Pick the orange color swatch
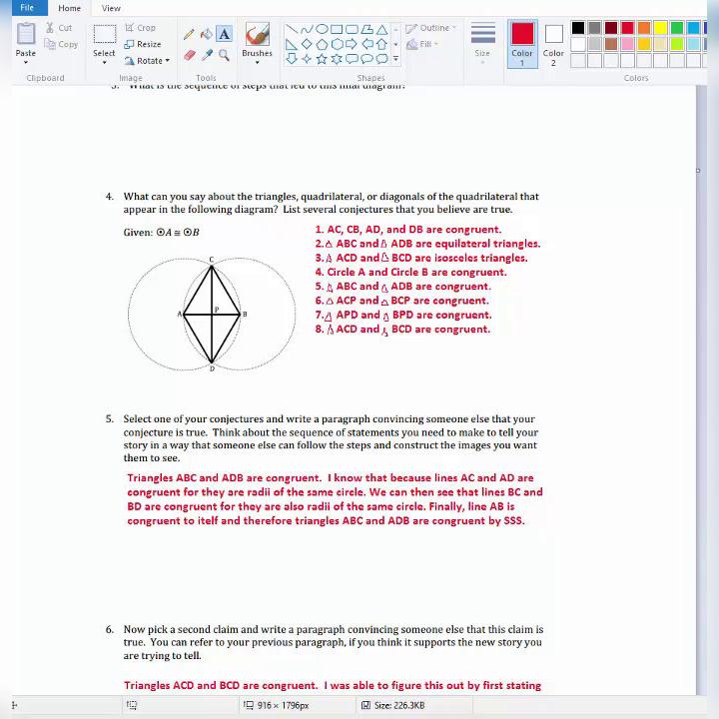Viewport: 719px width, 719px height. click(644, 28)
